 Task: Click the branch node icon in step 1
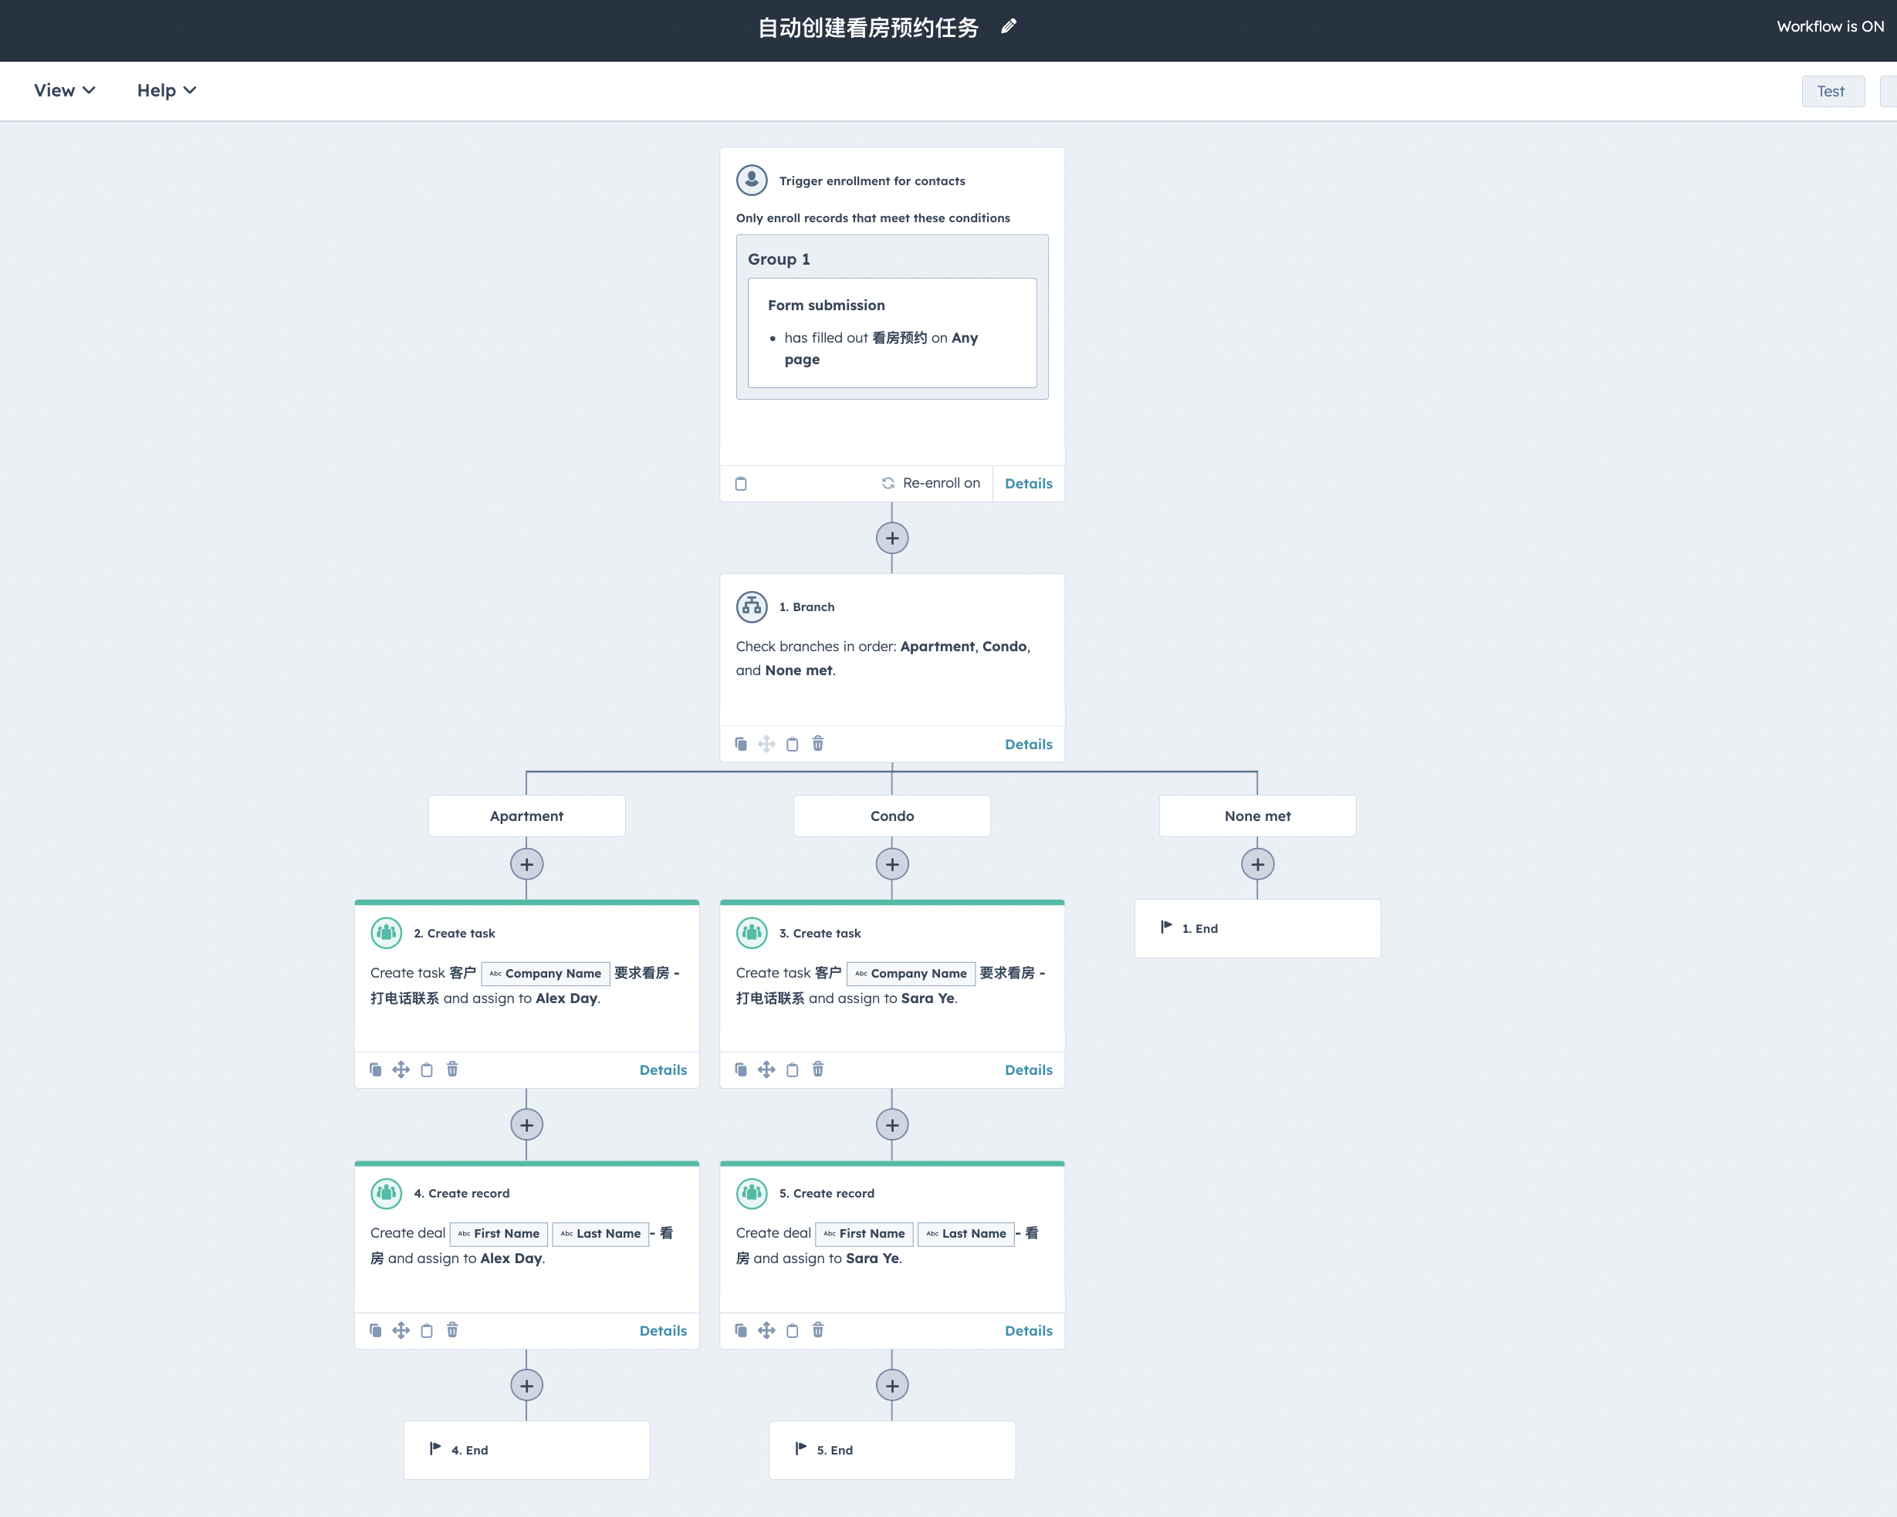(751, 605)
